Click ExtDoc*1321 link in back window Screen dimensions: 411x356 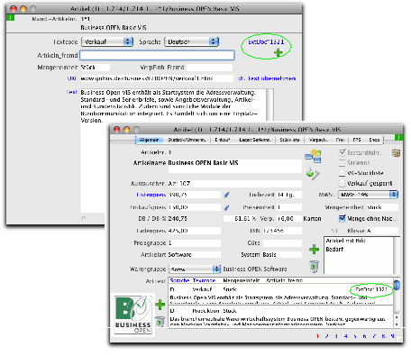[x=266, y=42]
